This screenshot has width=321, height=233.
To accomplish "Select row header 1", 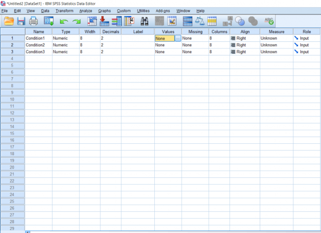I will coord(12,38).
